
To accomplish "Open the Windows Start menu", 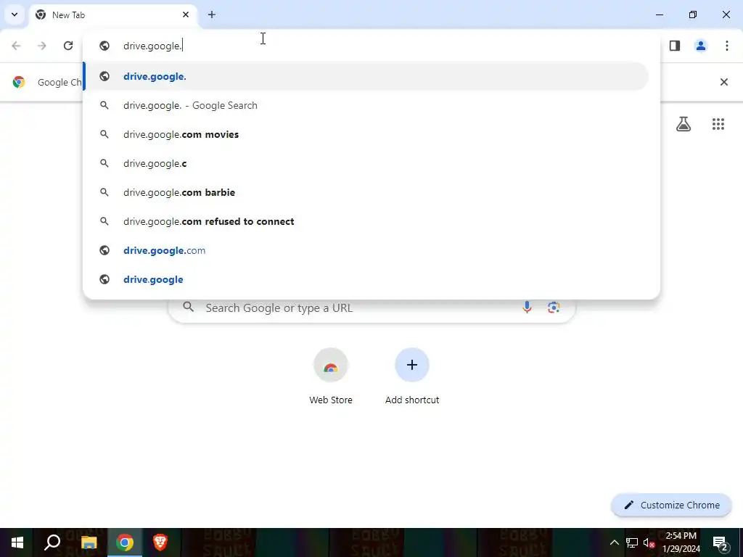I will click(x=17, y=542).
